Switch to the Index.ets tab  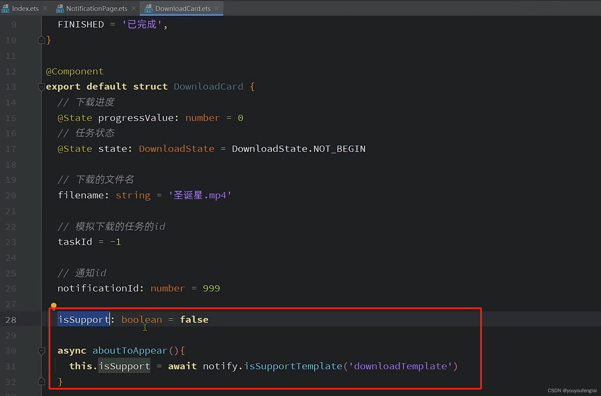point(25,9)
